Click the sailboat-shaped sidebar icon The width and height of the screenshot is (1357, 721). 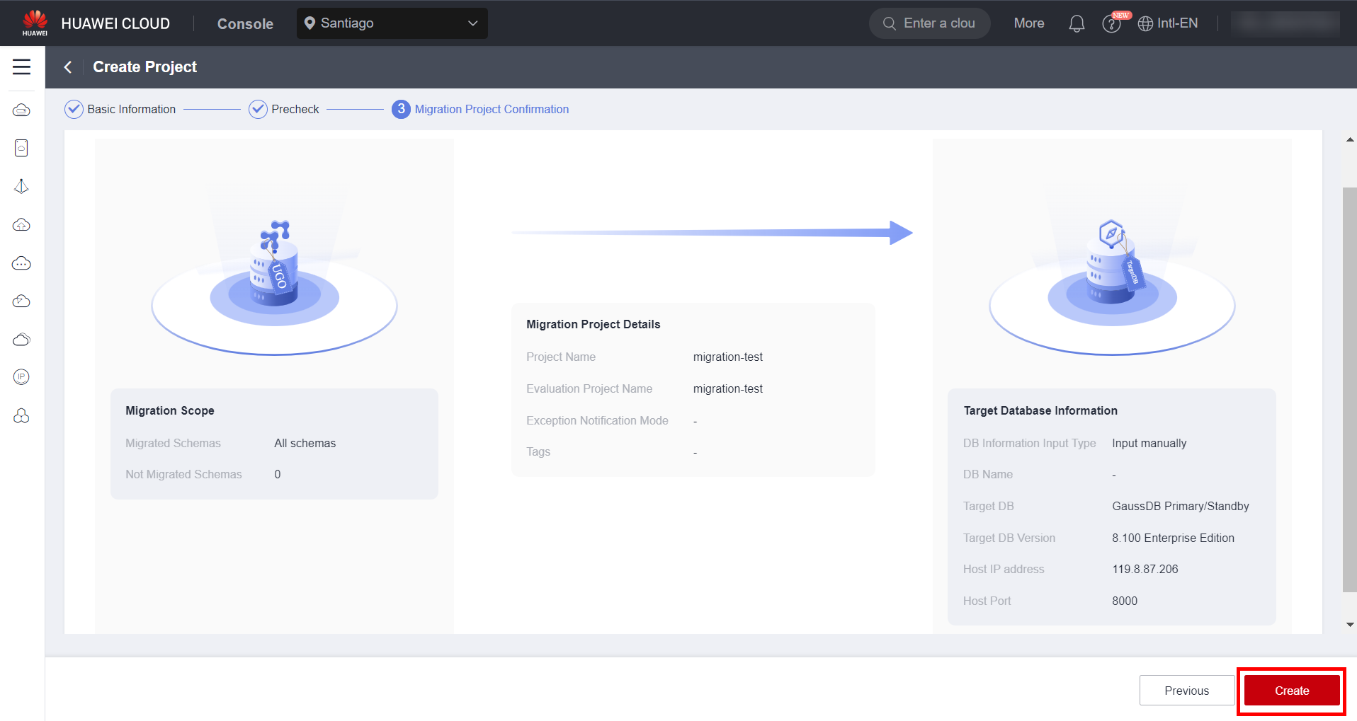pyautogui.click(x=21, y=186)
